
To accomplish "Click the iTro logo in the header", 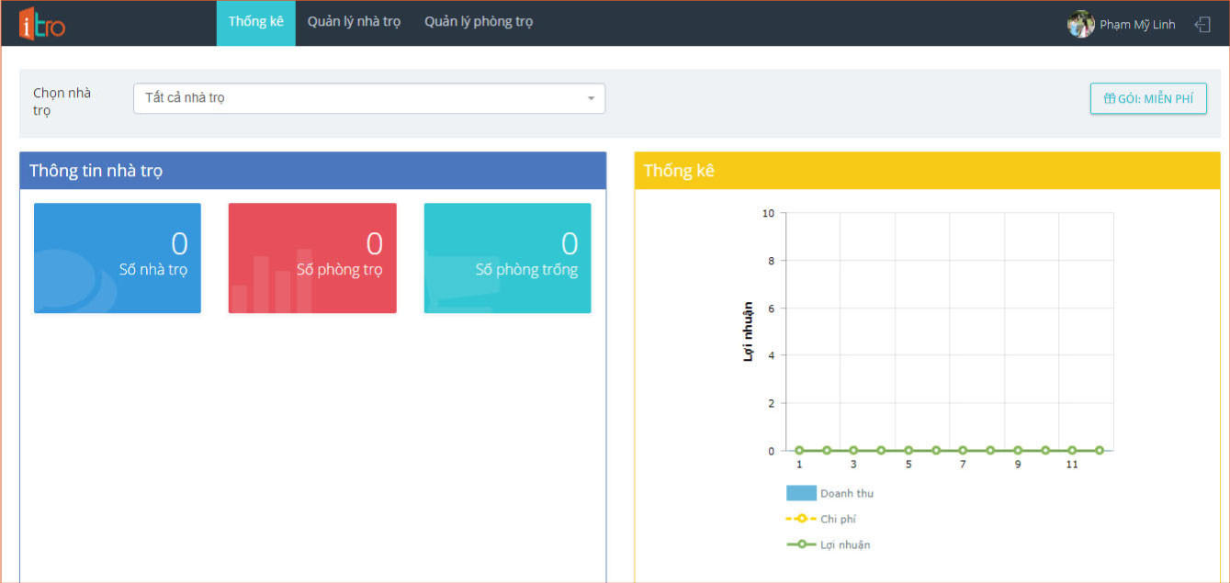I will (42, 24).
